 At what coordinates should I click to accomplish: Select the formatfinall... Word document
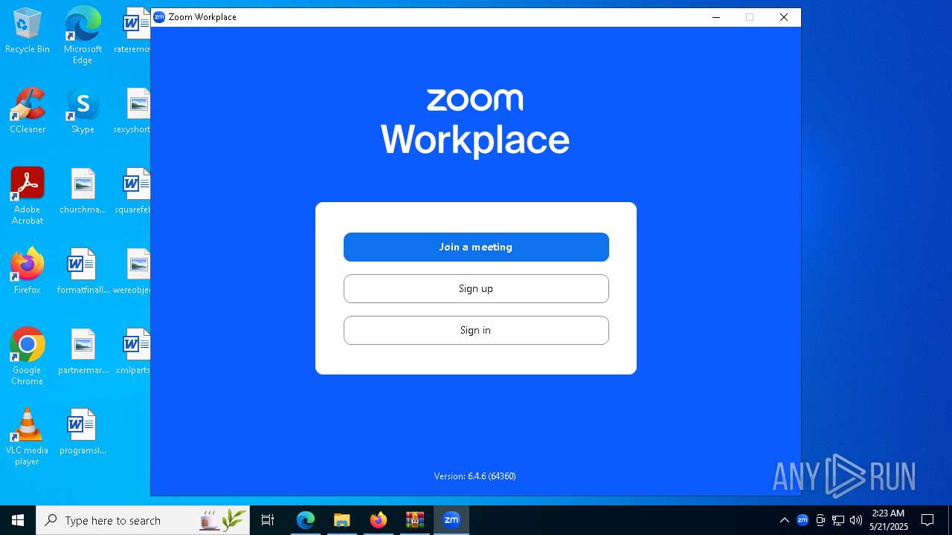click(x=83, y=271)
